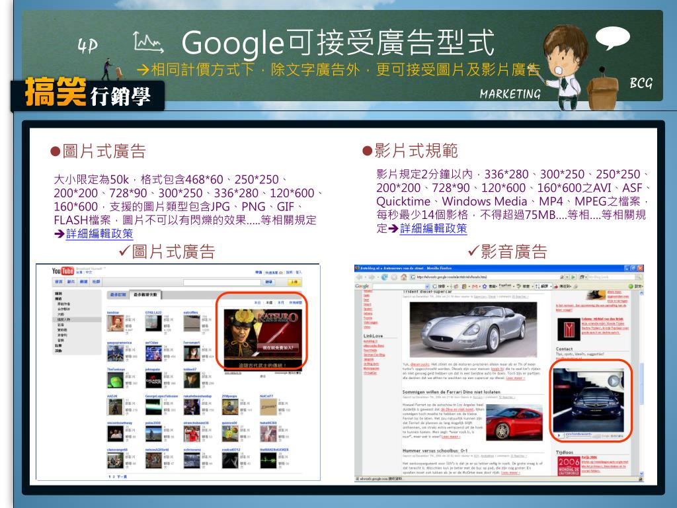This screenshot has height=508, width=677.
Task: Select the 首頁 item in YouTube navigation
Action: [58, 282]
